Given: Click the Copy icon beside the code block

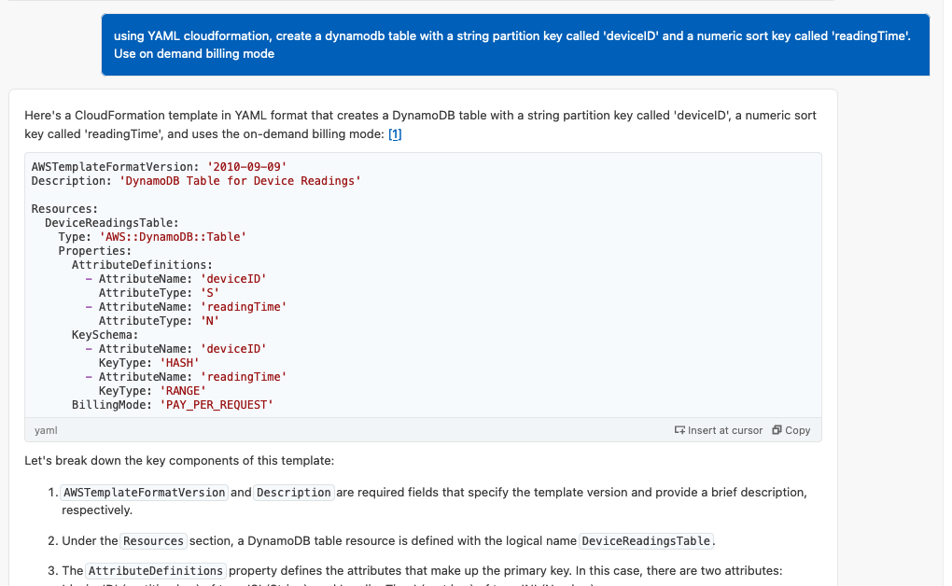Looking at the screenshot, I should [x=775, y=430].
